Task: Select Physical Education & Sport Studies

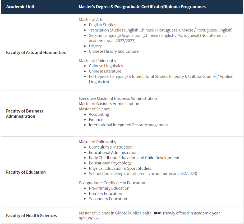Action: click(120, 168)
